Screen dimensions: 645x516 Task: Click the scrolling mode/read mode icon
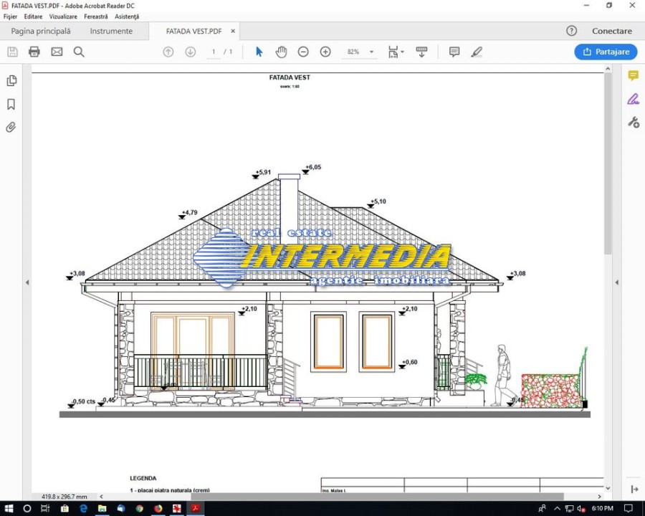tap(421, 52)
